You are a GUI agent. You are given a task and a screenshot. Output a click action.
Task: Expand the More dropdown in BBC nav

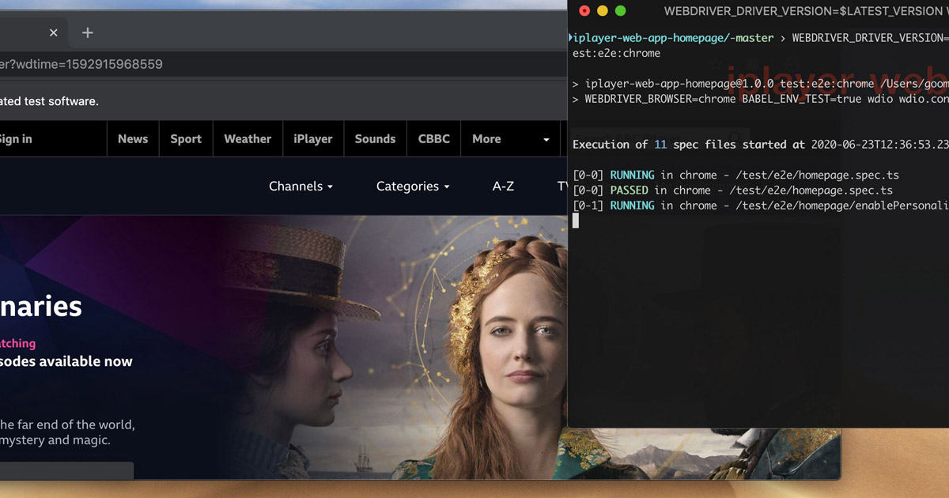pyautogui.click(x=510, y=139)
